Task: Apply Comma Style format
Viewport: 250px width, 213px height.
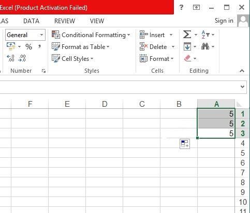Action: [x=39, y=46]
